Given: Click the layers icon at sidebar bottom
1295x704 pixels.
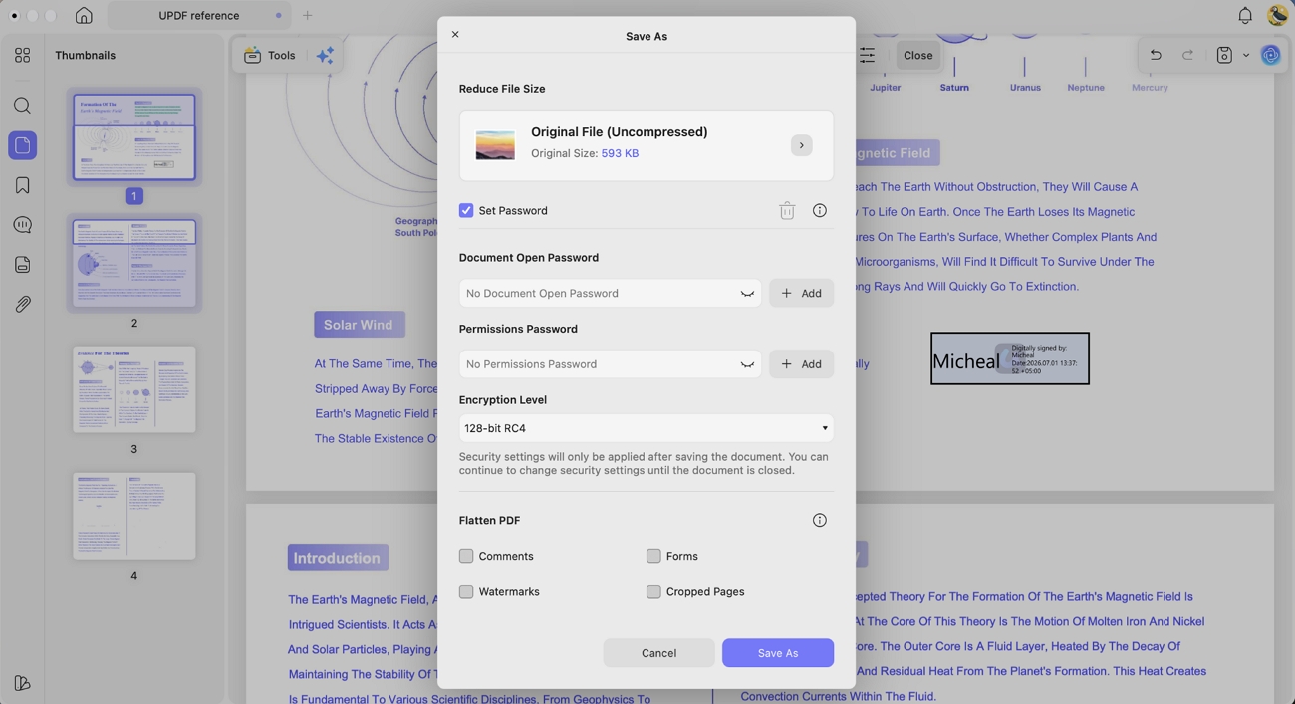Looking at the screenshot, I should pos(22,683).
